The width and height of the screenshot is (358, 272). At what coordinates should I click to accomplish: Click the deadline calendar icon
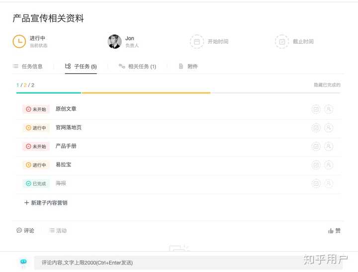pos(282,42)
